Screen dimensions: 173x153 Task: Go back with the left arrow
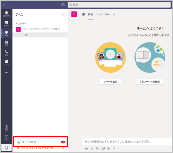4,5
